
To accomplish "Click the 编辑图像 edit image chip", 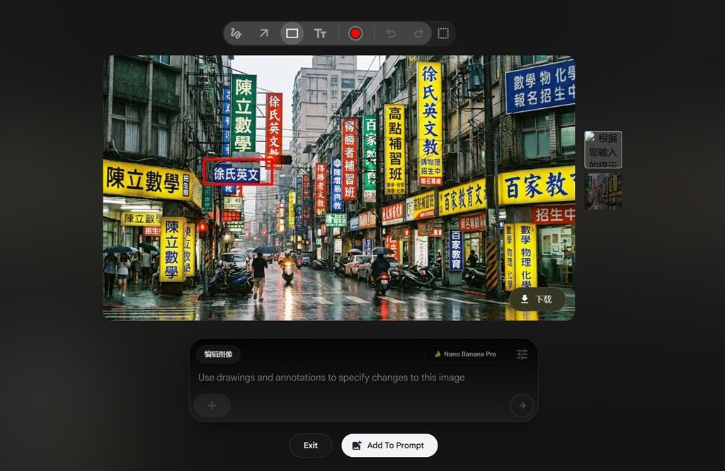I will click(x=218, y=354).
